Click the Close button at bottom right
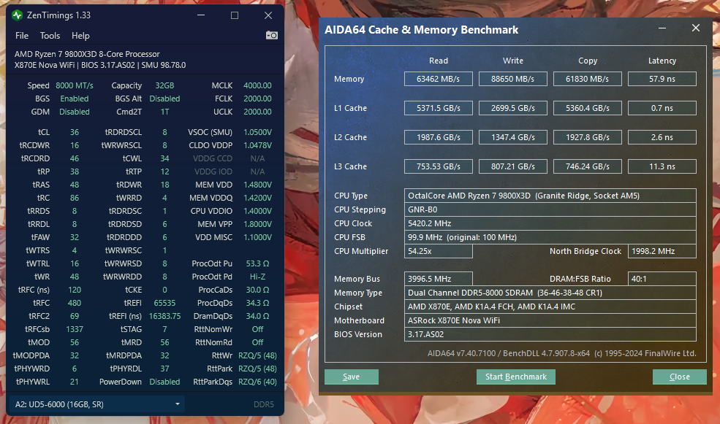The height and width of the screenshot is (424, 720). tap(679, 377)
